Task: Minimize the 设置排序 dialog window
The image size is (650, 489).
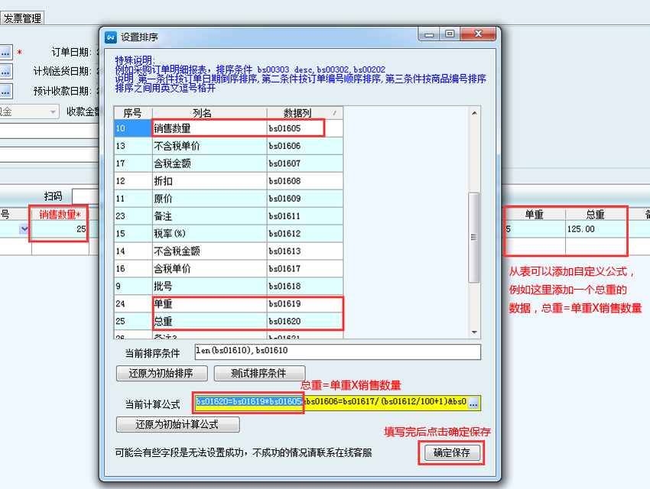Action: click(x=430, y=34)
